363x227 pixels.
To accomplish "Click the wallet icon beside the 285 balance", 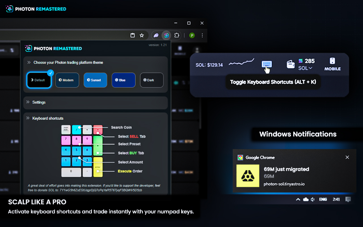I will [x=291, y=64].
